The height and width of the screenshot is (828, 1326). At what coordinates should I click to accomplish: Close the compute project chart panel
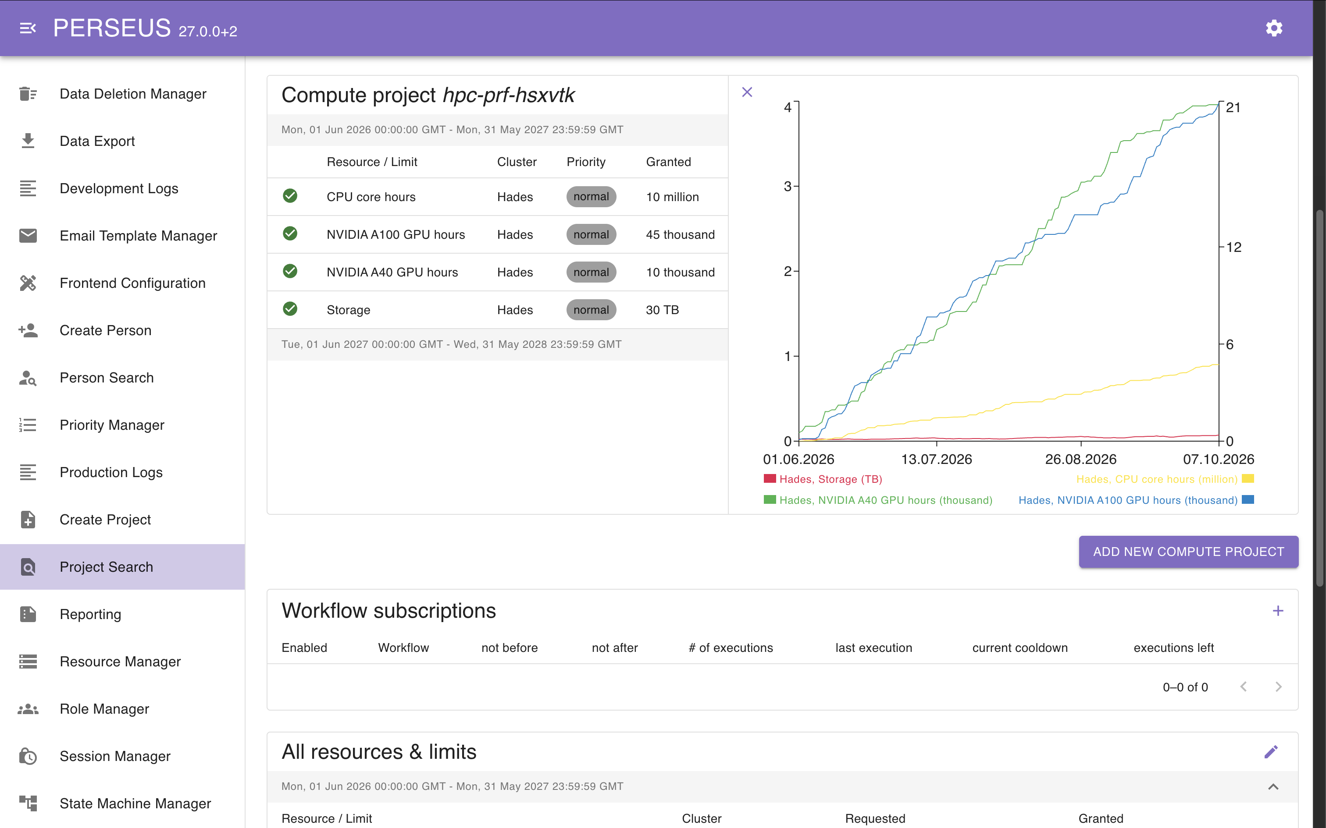coord(747,92)
